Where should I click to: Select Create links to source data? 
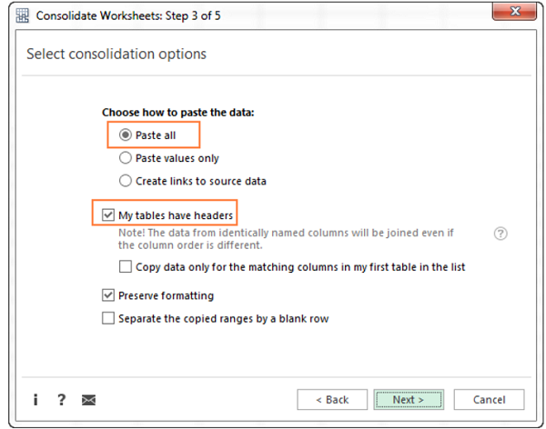point(126,181)
